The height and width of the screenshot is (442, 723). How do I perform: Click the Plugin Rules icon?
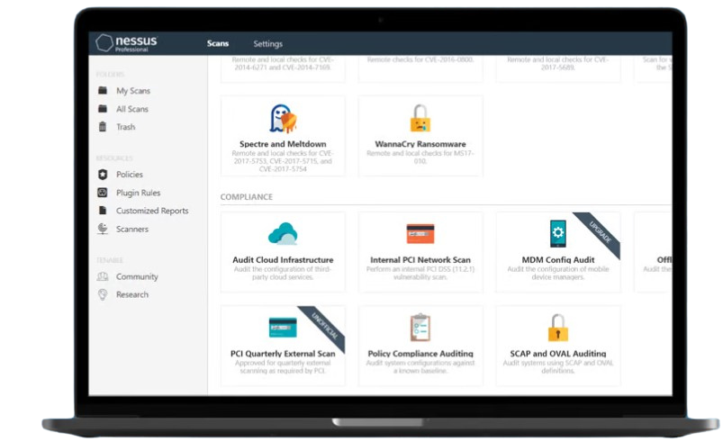click(x=103, y=193)
